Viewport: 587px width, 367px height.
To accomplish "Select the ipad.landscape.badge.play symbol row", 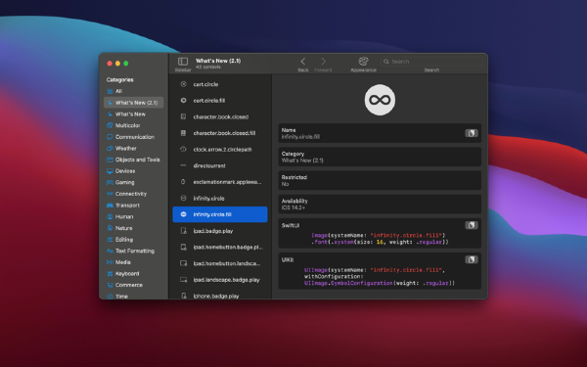I will coord(220,280).
